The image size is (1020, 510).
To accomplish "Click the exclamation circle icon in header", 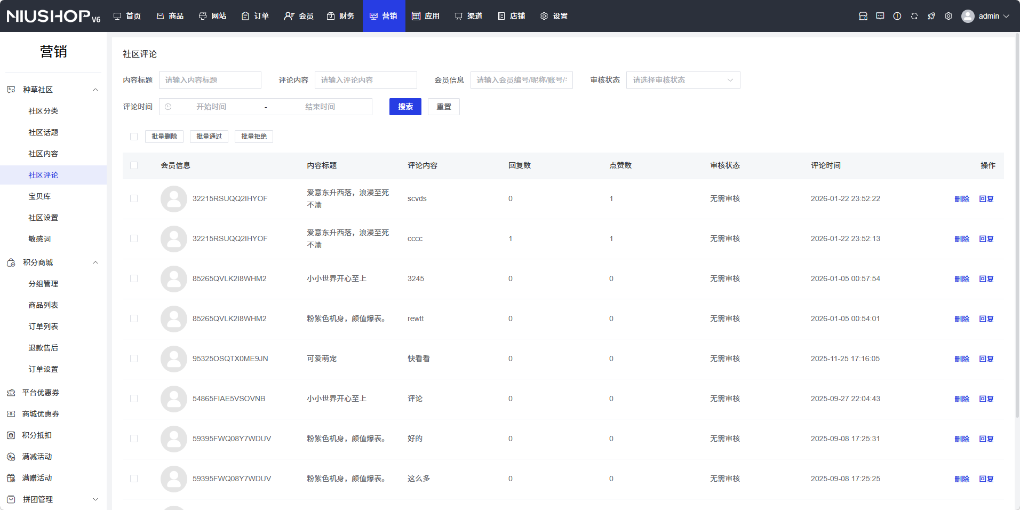I will (897, 16).
